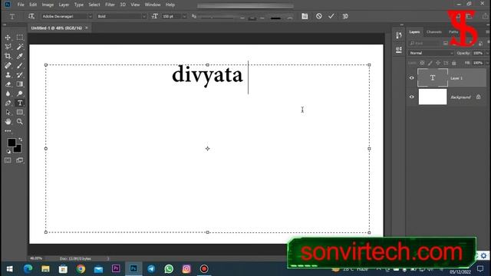Screen dimensions: 491x276
Task: Click the Background layer thumbnail
Action: pyautogui.click(x=433, y=97)
